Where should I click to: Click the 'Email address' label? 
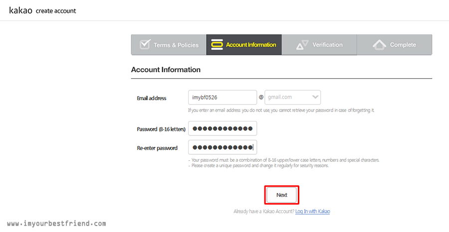[x=152, y=98]
